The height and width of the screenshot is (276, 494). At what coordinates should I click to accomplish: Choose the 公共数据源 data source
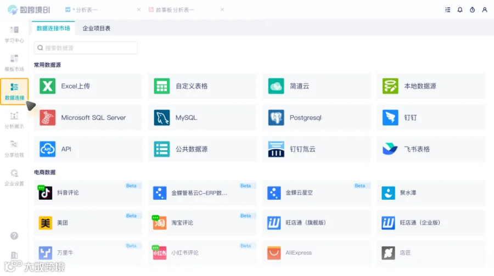[202, 149]
